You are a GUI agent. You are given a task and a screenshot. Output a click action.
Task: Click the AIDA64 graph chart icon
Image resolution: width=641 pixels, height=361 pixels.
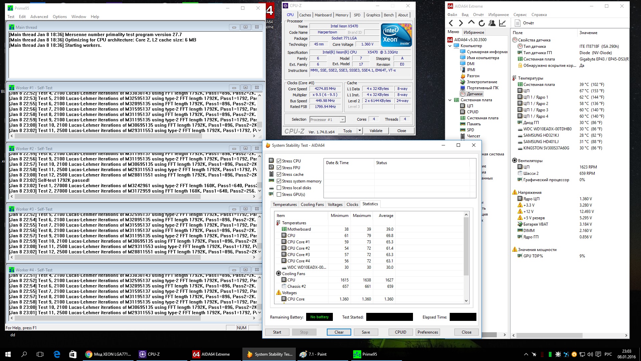point(502,23)
